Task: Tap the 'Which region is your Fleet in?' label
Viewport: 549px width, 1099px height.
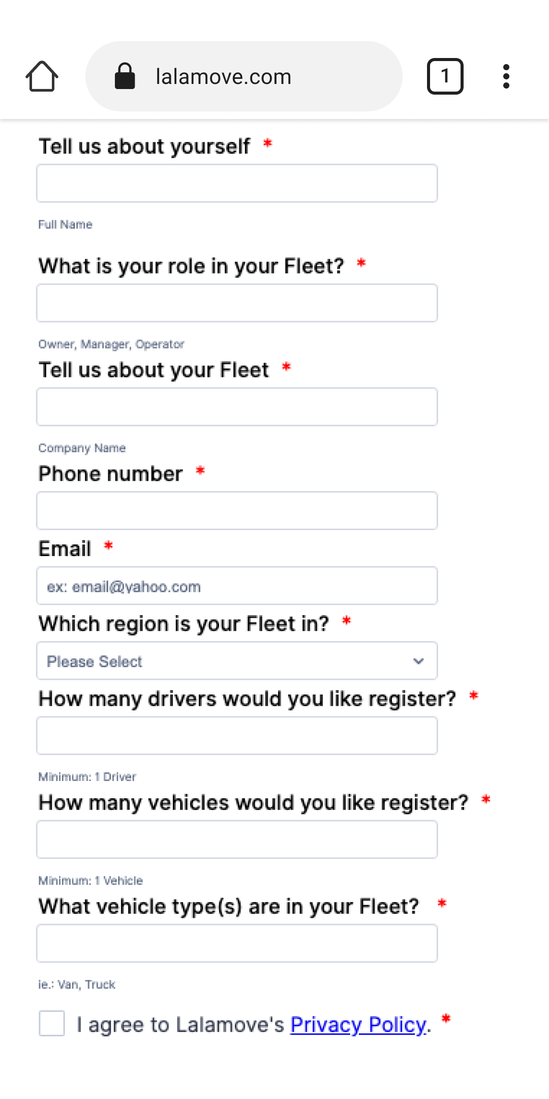Action: pyautogui.click(x=184, y=624)
